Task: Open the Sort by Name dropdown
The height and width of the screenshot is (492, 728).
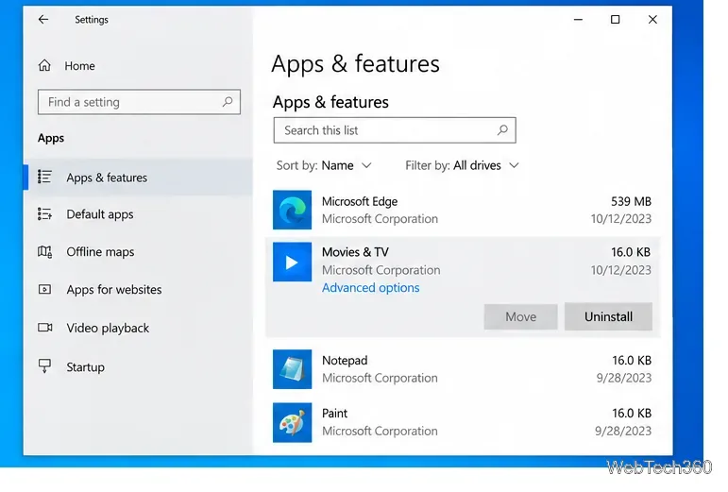Action: click(x=324, y=165)
